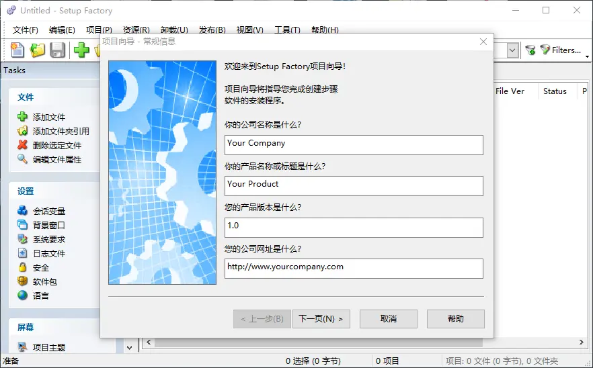This screenshot has height=368, width=593.
Task: Click the 添加文件夹引用 folder icon
Action: coord(22,131)
